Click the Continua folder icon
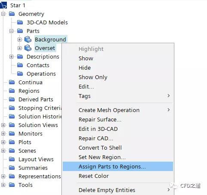The height and width of the screenshot is (195, 207). pos(12,82)
